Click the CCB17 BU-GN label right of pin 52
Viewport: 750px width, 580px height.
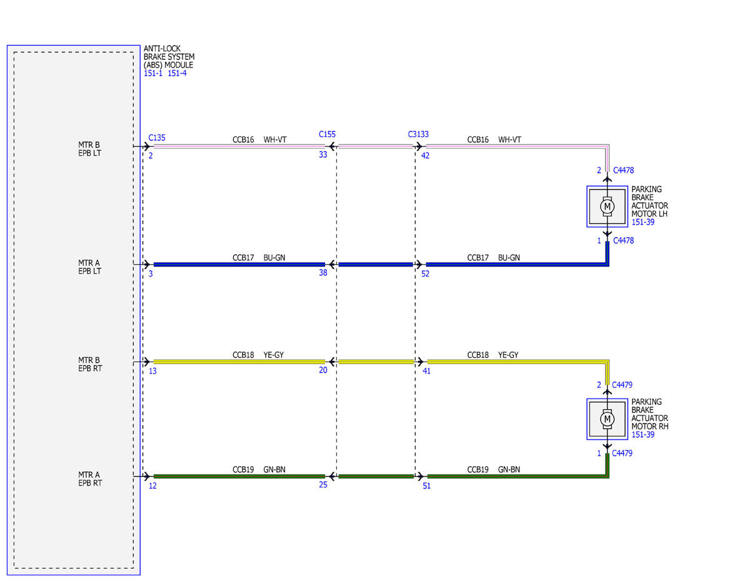point(494,257)
